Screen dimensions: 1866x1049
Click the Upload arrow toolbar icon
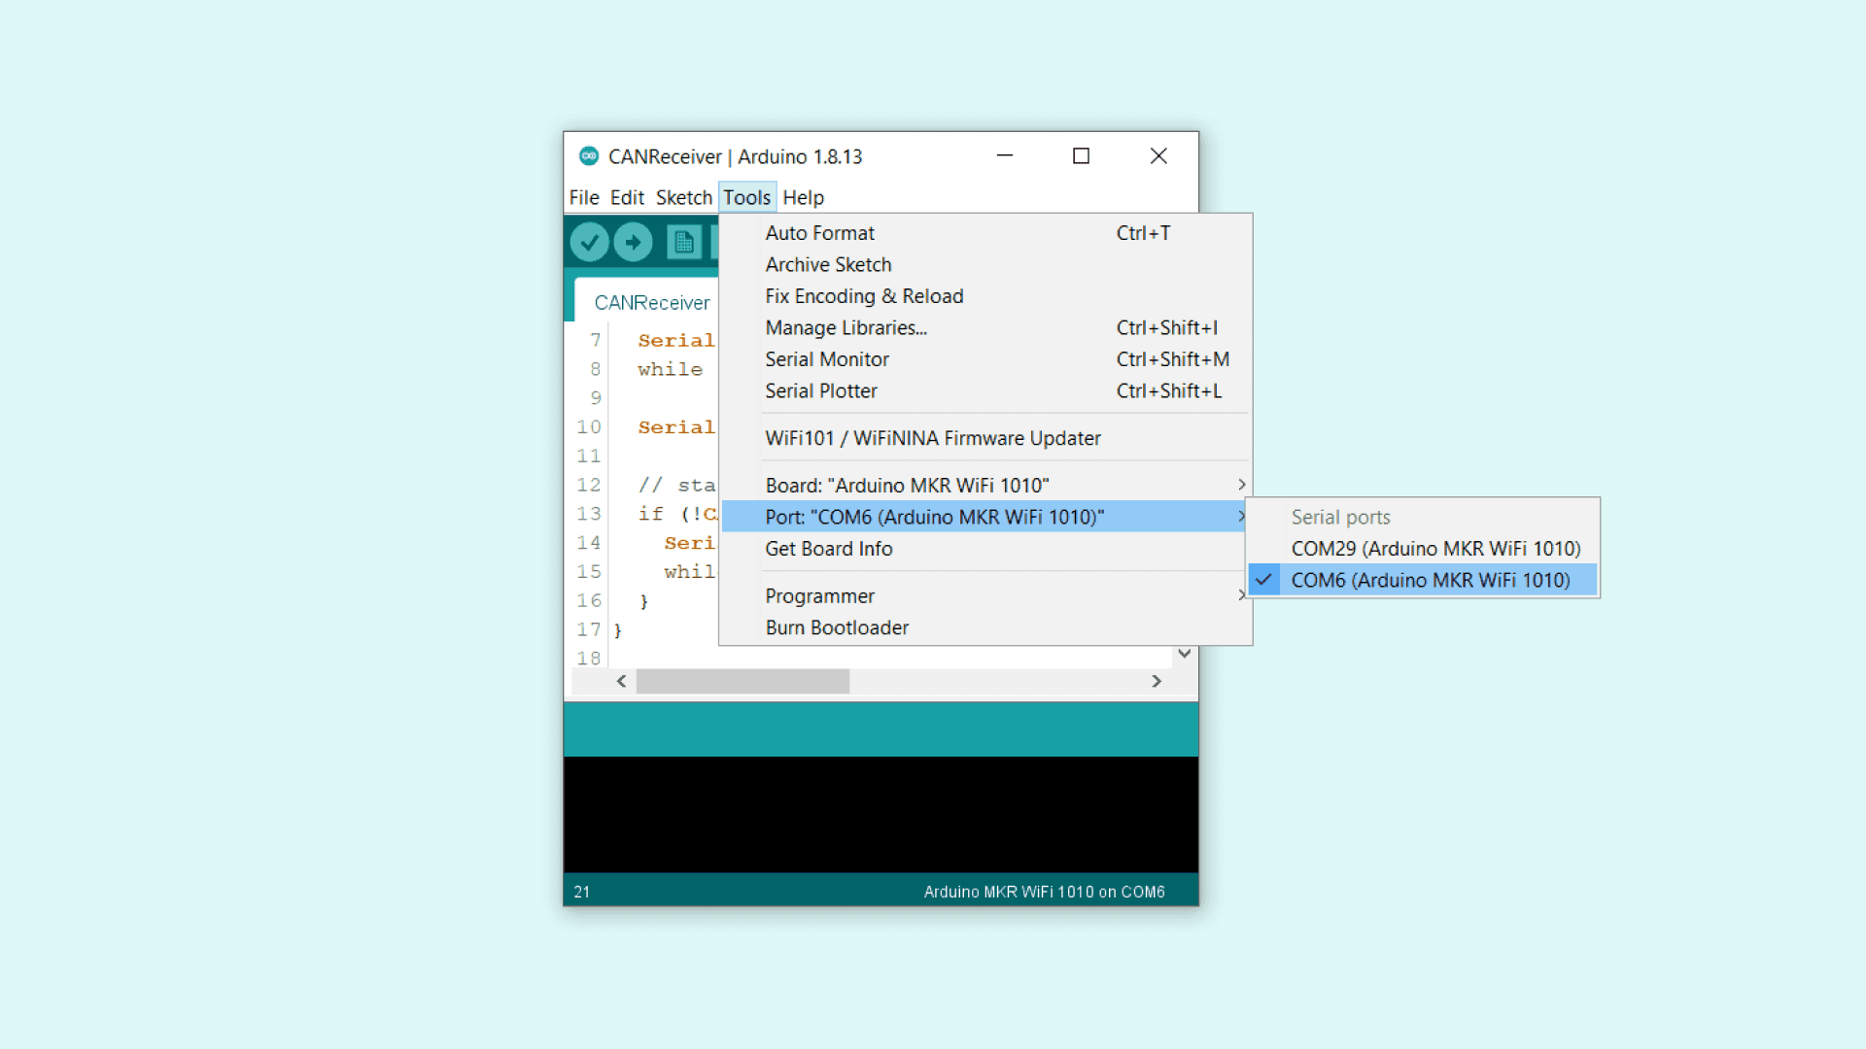coord(633,242)
